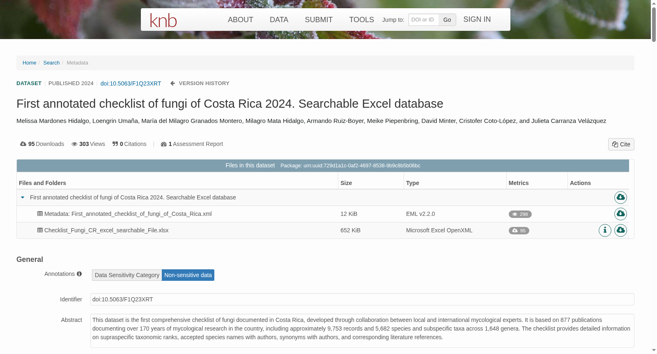Screen dimensions: 657x354
Task: Click the knb logo
Action: [163, 20]
